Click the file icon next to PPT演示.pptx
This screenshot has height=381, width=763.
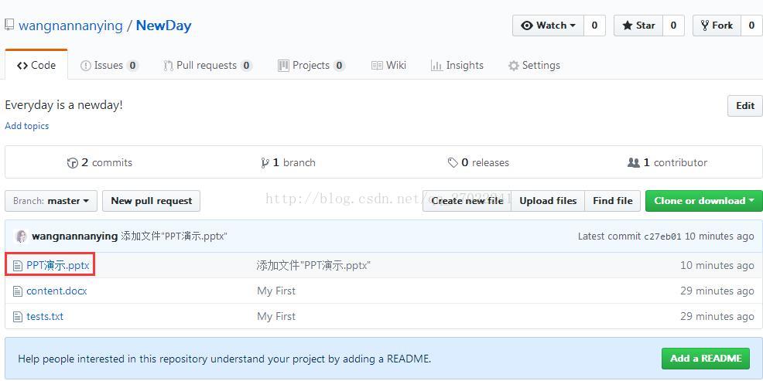pyautogui.click(x=18, y=266)
